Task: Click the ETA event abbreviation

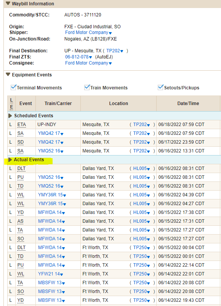Action: coord(22,125)
